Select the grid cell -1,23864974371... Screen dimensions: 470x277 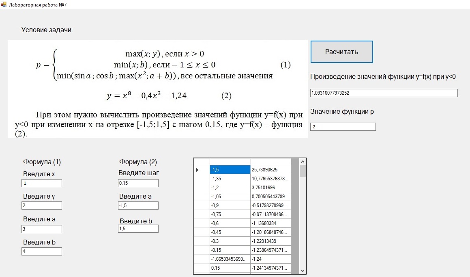tap(270, 250)
